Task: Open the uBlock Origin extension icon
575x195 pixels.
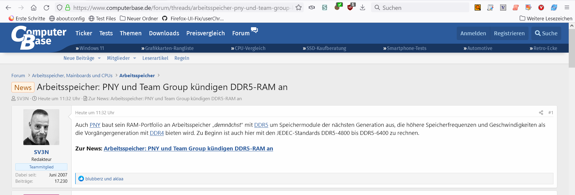Action: (350, 7)
